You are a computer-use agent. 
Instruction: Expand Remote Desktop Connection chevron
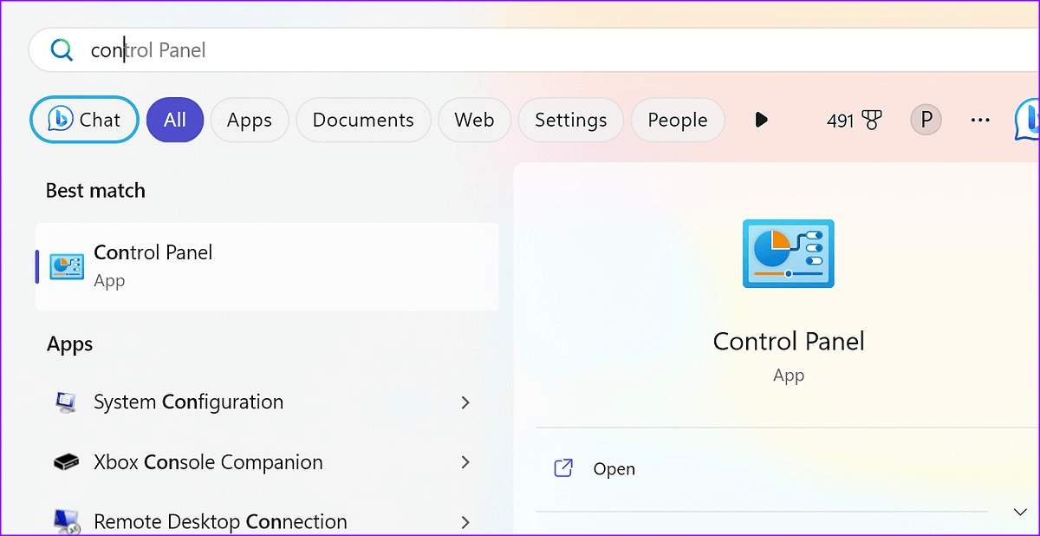click(x=465, y=521)
